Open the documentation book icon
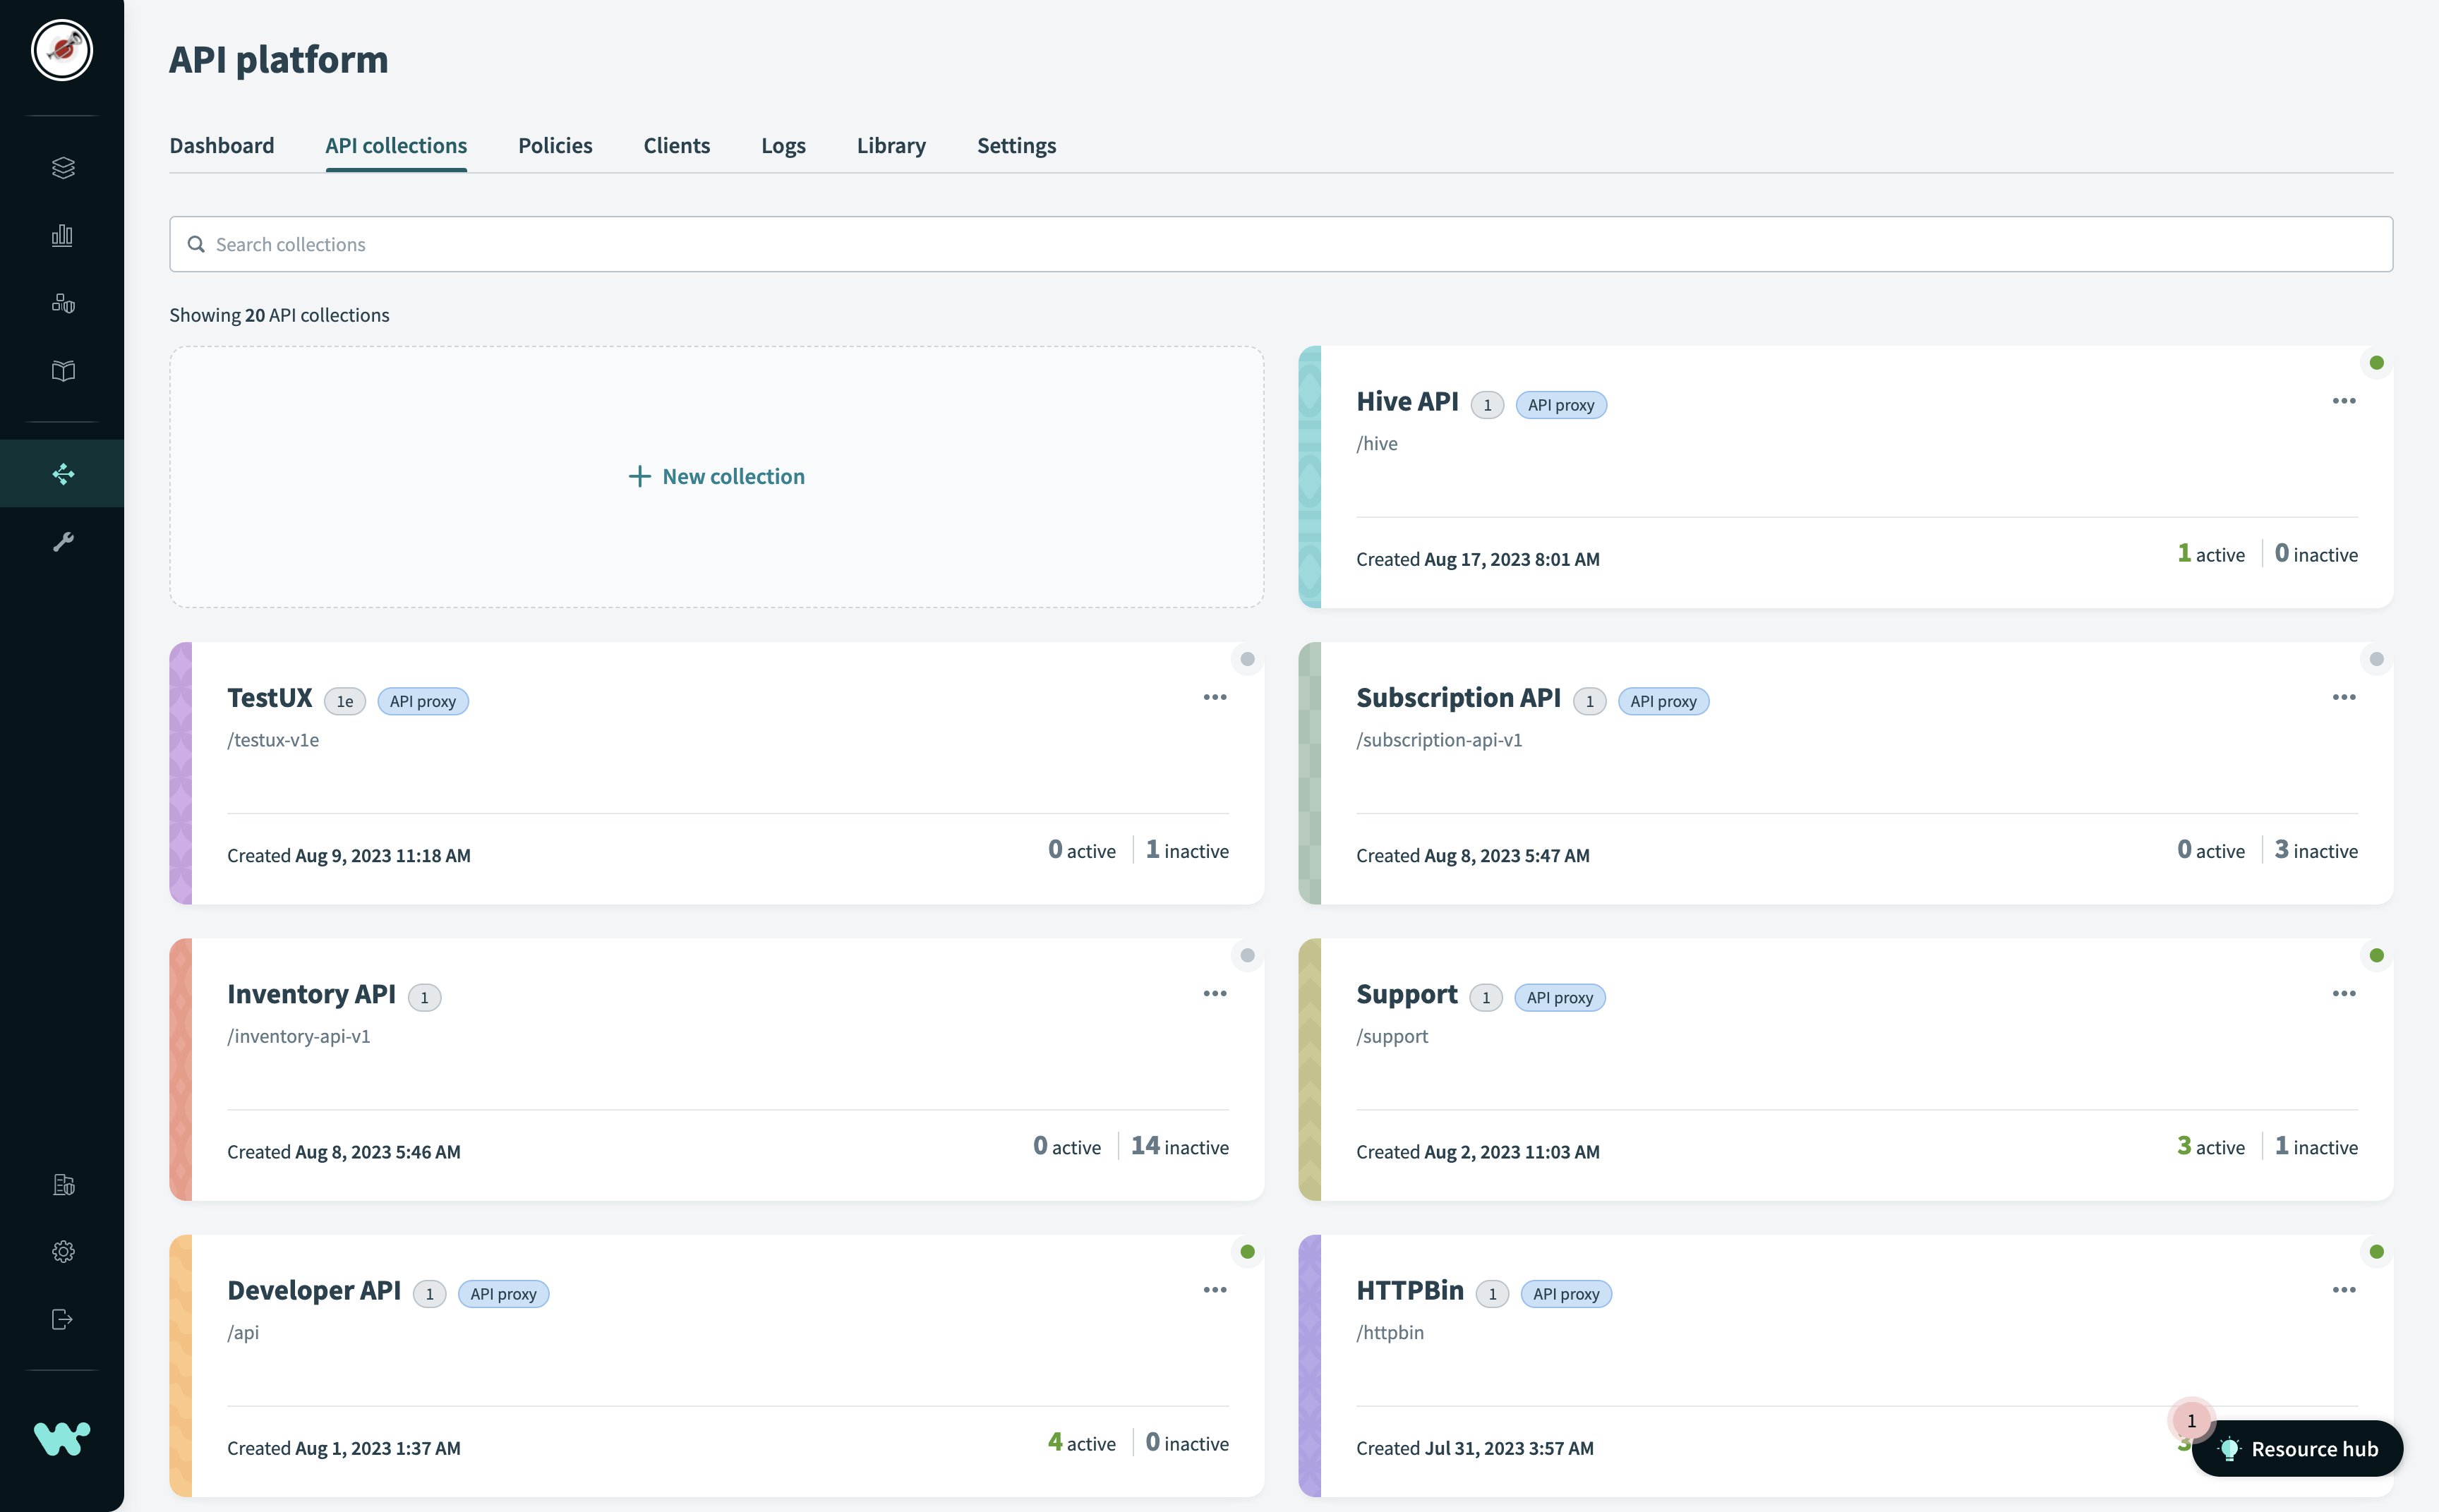Screen dimensions: 2439x1512 [62, 371]
